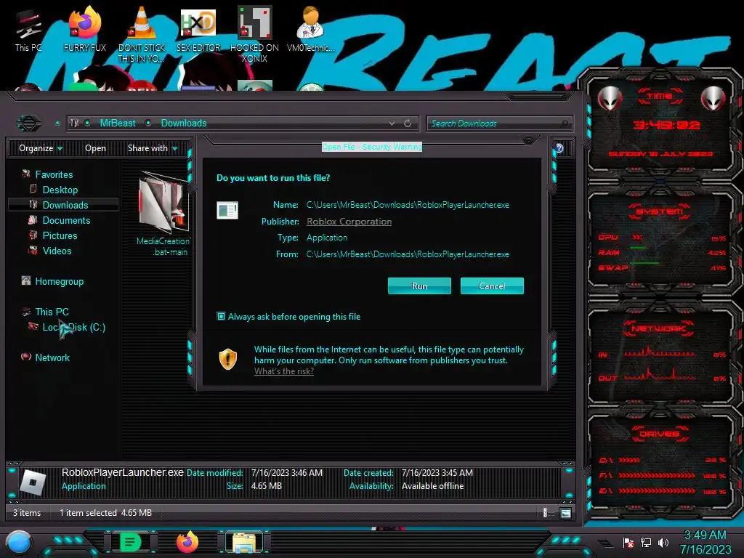744x558 pixels.
Task: Open the SEX EDITOR HxD shortcut
Action: click(x=198, y=29)
